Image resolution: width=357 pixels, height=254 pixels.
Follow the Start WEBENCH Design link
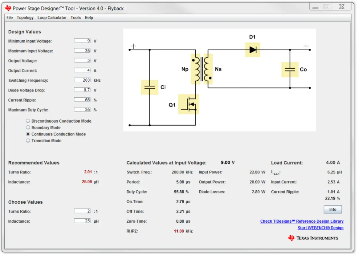tap(320, 228)
